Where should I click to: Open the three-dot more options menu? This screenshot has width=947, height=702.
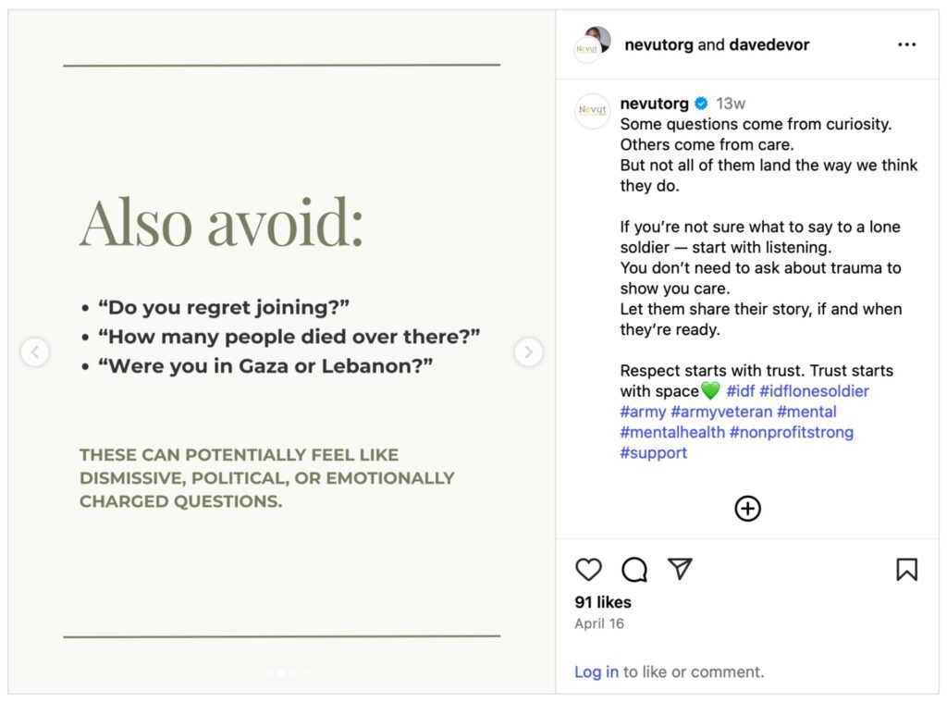coord(906,44)
